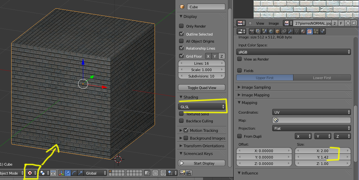
Task: Open the View menu in image editor
Action: pyautogui.click(x=260, y=23)
